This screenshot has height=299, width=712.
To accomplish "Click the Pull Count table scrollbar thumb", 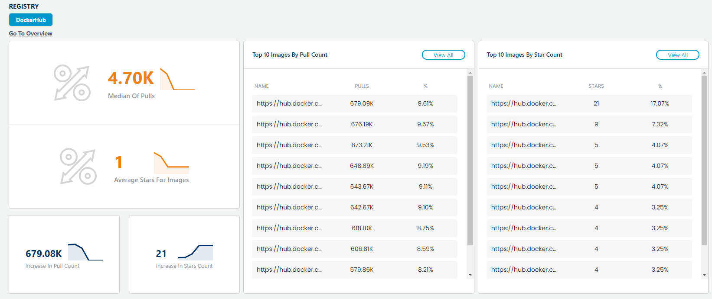I will [x=470, y=160].
